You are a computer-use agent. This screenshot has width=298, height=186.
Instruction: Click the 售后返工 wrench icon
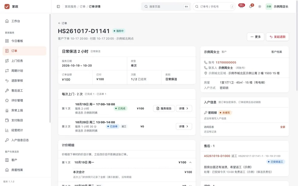7,91
